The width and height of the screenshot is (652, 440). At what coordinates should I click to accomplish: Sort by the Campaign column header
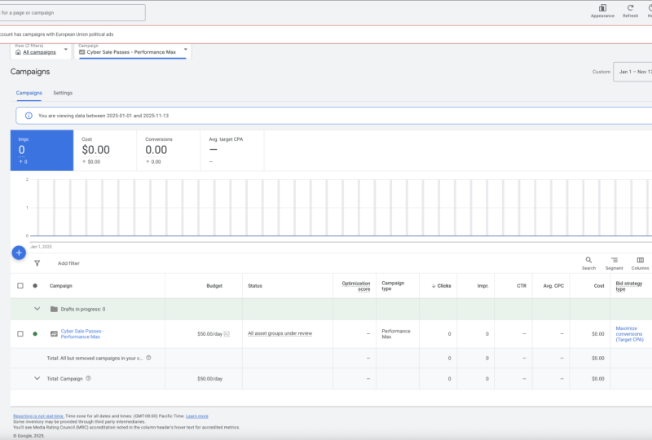(x=60, y=286)
